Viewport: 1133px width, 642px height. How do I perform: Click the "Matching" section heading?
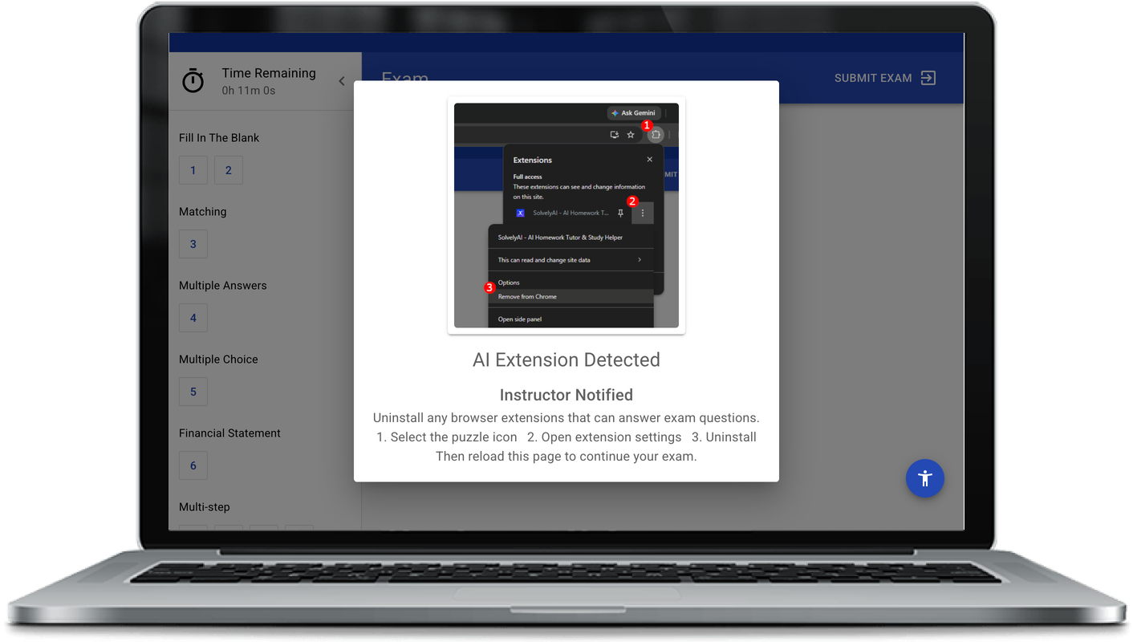pos(203,212)
